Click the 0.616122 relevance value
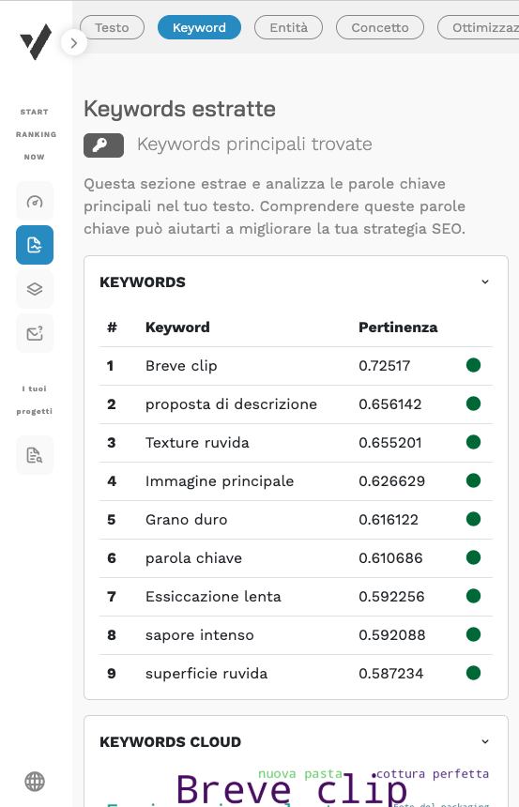 pyautogui.click(x=389, y=520)
